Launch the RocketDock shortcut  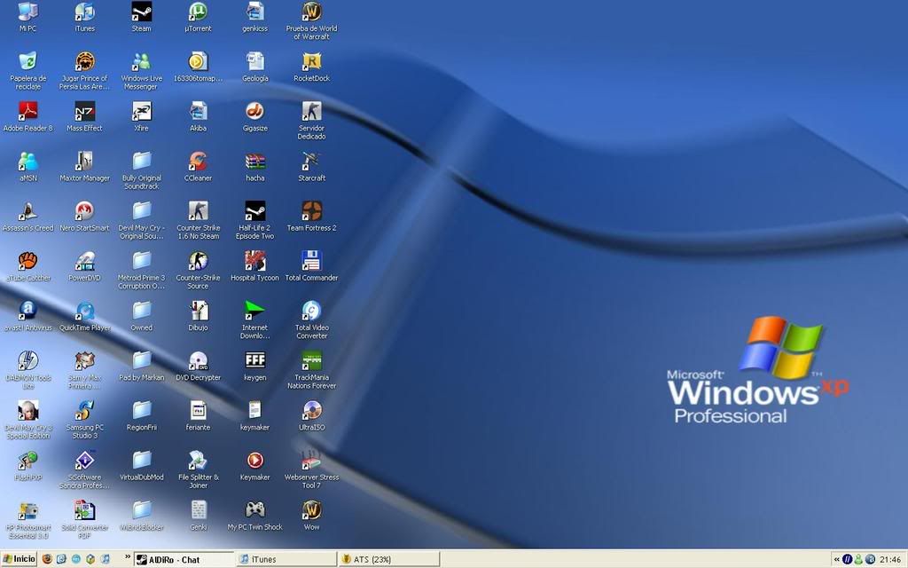(x=311, y=67)
